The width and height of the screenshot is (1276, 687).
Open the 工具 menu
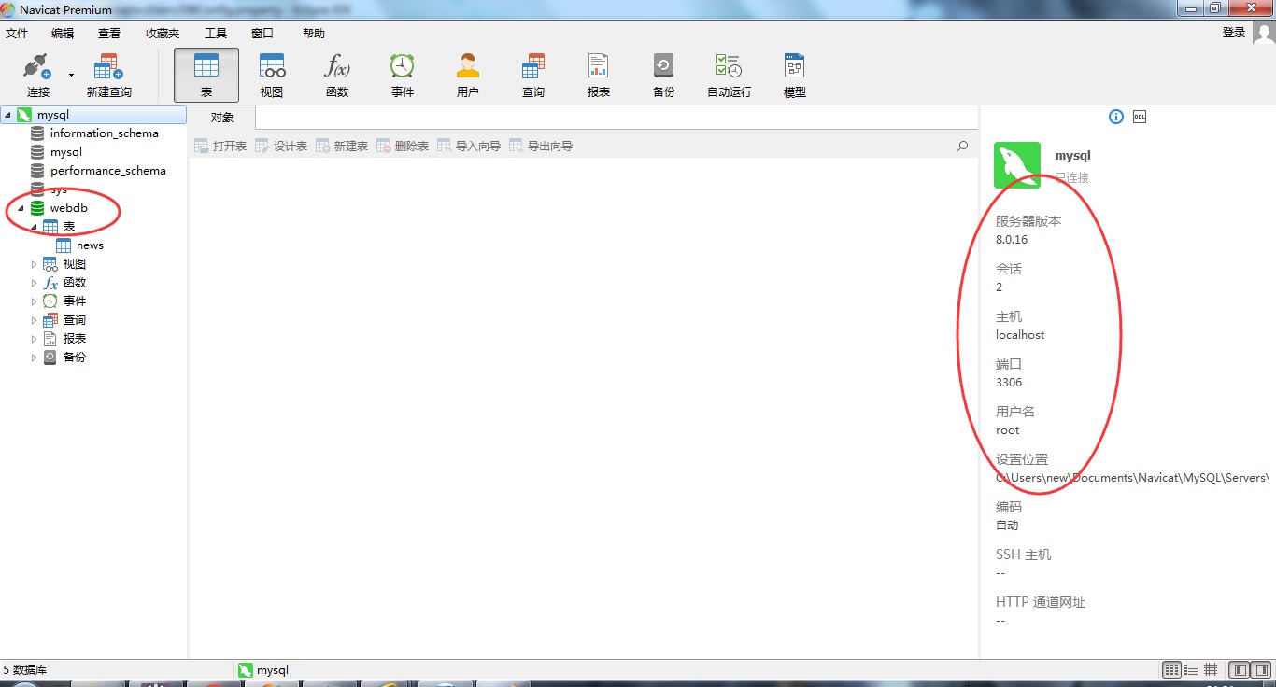pos(216,33)
